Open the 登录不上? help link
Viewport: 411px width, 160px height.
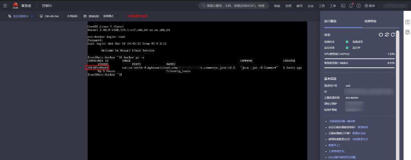(334, 145)
